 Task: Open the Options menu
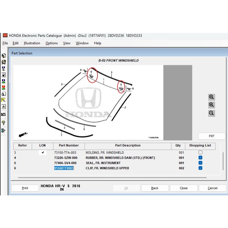(52, 43)
